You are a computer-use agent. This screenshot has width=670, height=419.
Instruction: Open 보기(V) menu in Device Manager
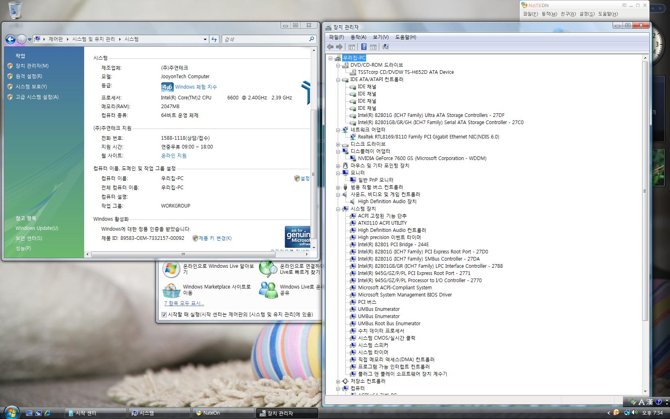click(x=380, y=37)
